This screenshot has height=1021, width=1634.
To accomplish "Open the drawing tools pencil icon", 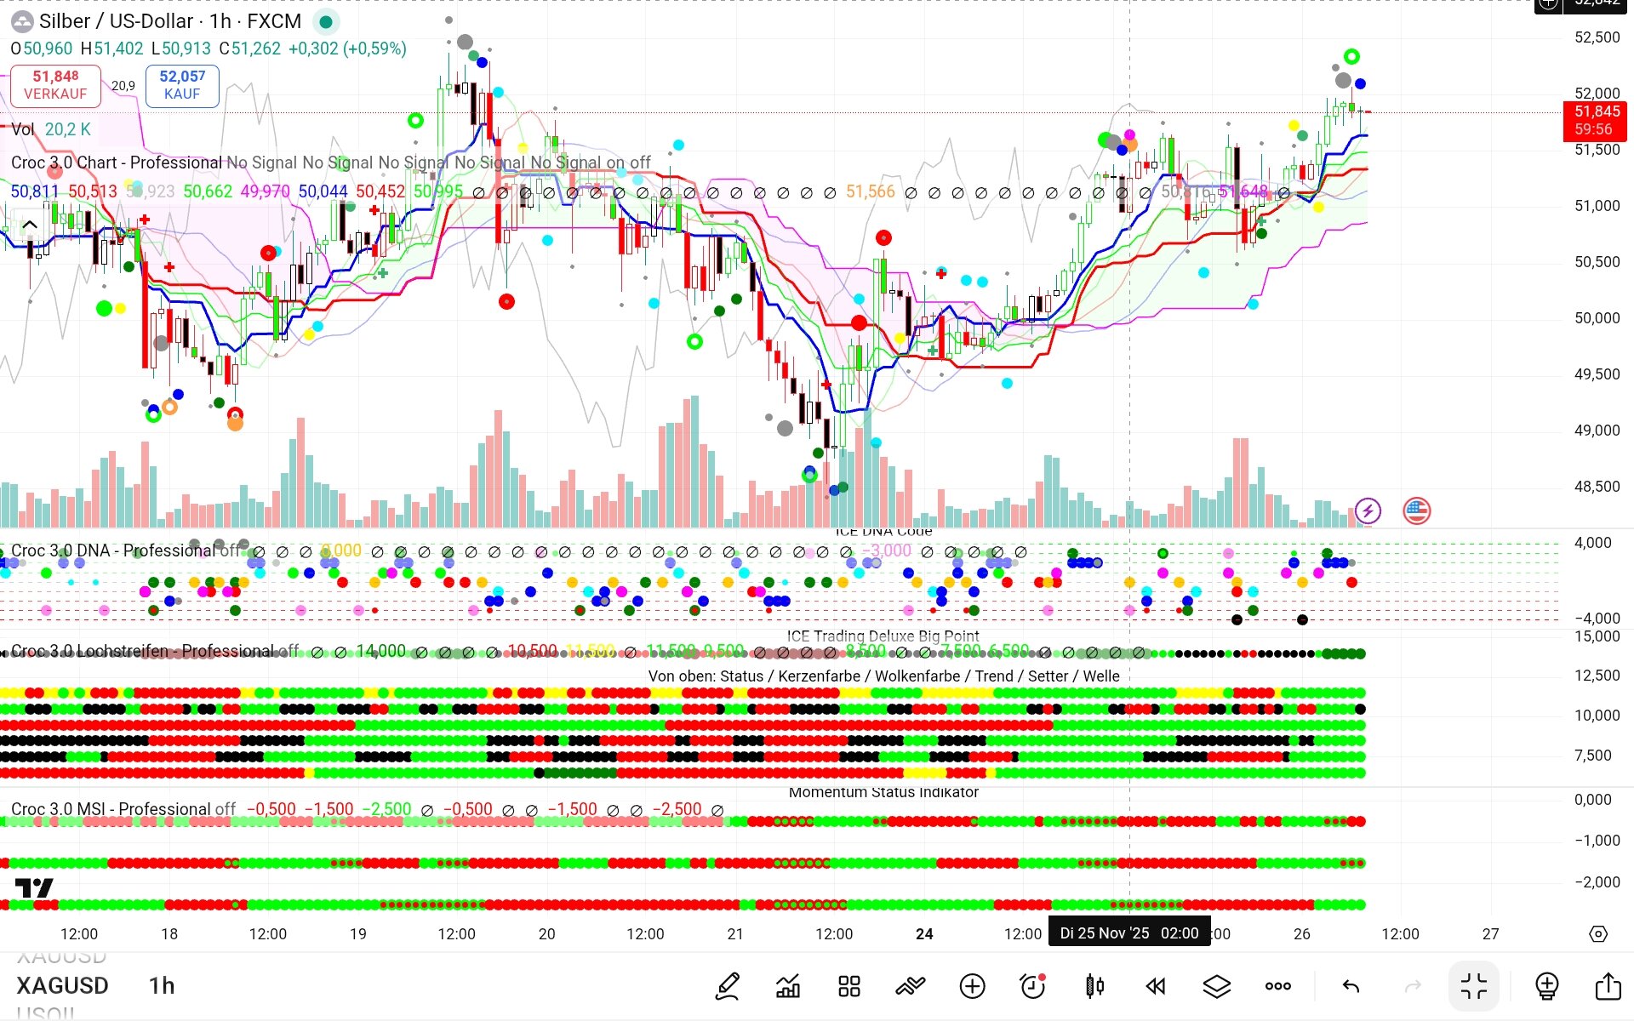I will tap(728, 986).
